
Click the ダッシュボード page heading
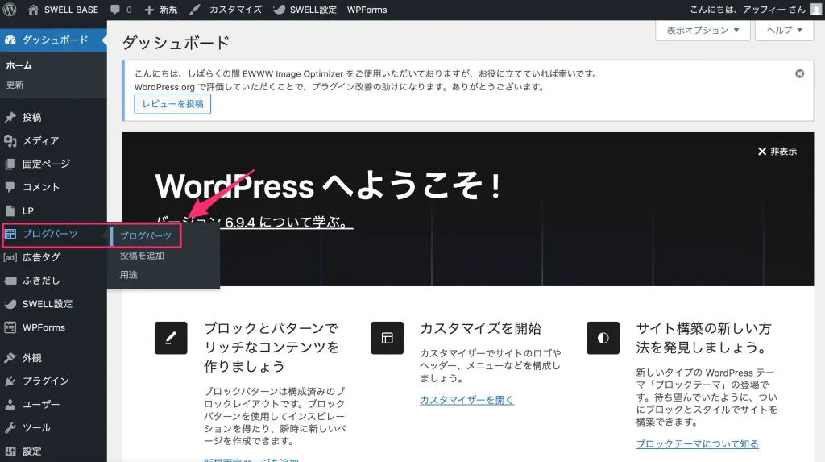[x=176, y=43]
